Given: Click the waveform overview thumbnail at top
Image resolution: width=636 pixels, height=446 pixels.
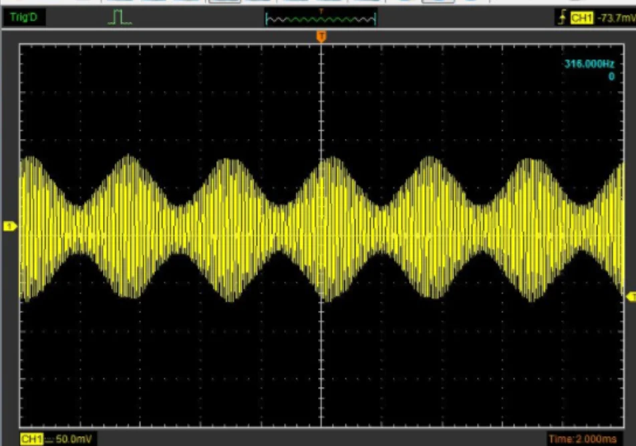Looking at the screenshot, I should coord(321,18).
